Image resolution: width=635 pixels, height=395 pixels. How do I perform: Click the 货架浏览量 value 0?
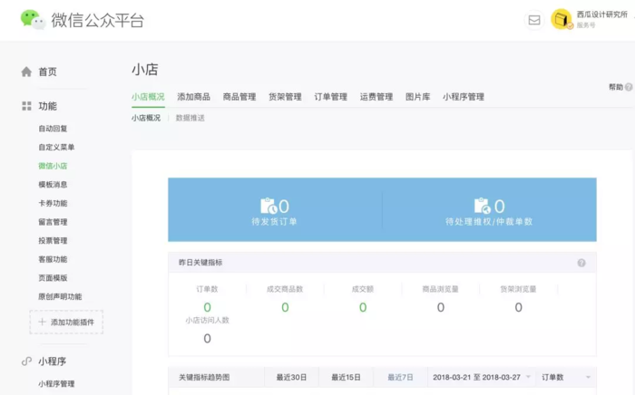518,308
